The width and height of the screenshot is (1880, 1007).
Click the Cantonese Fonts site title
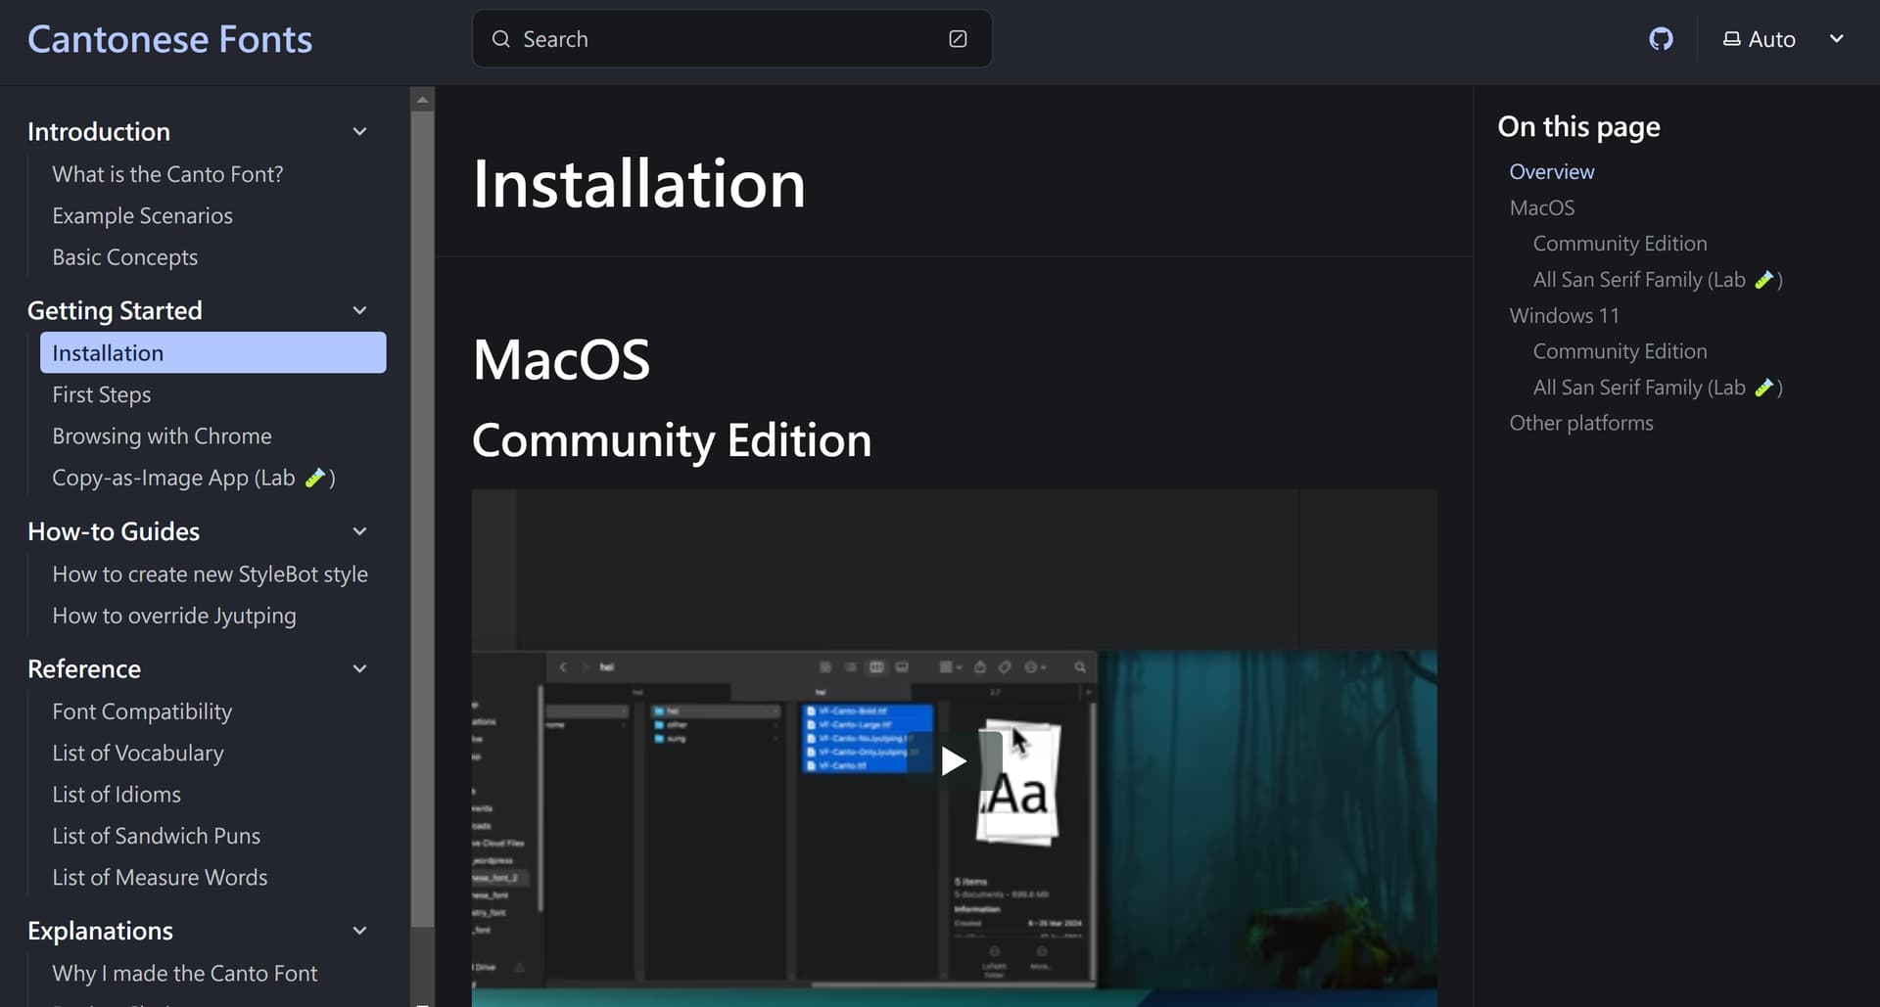[x=169, y=39]
